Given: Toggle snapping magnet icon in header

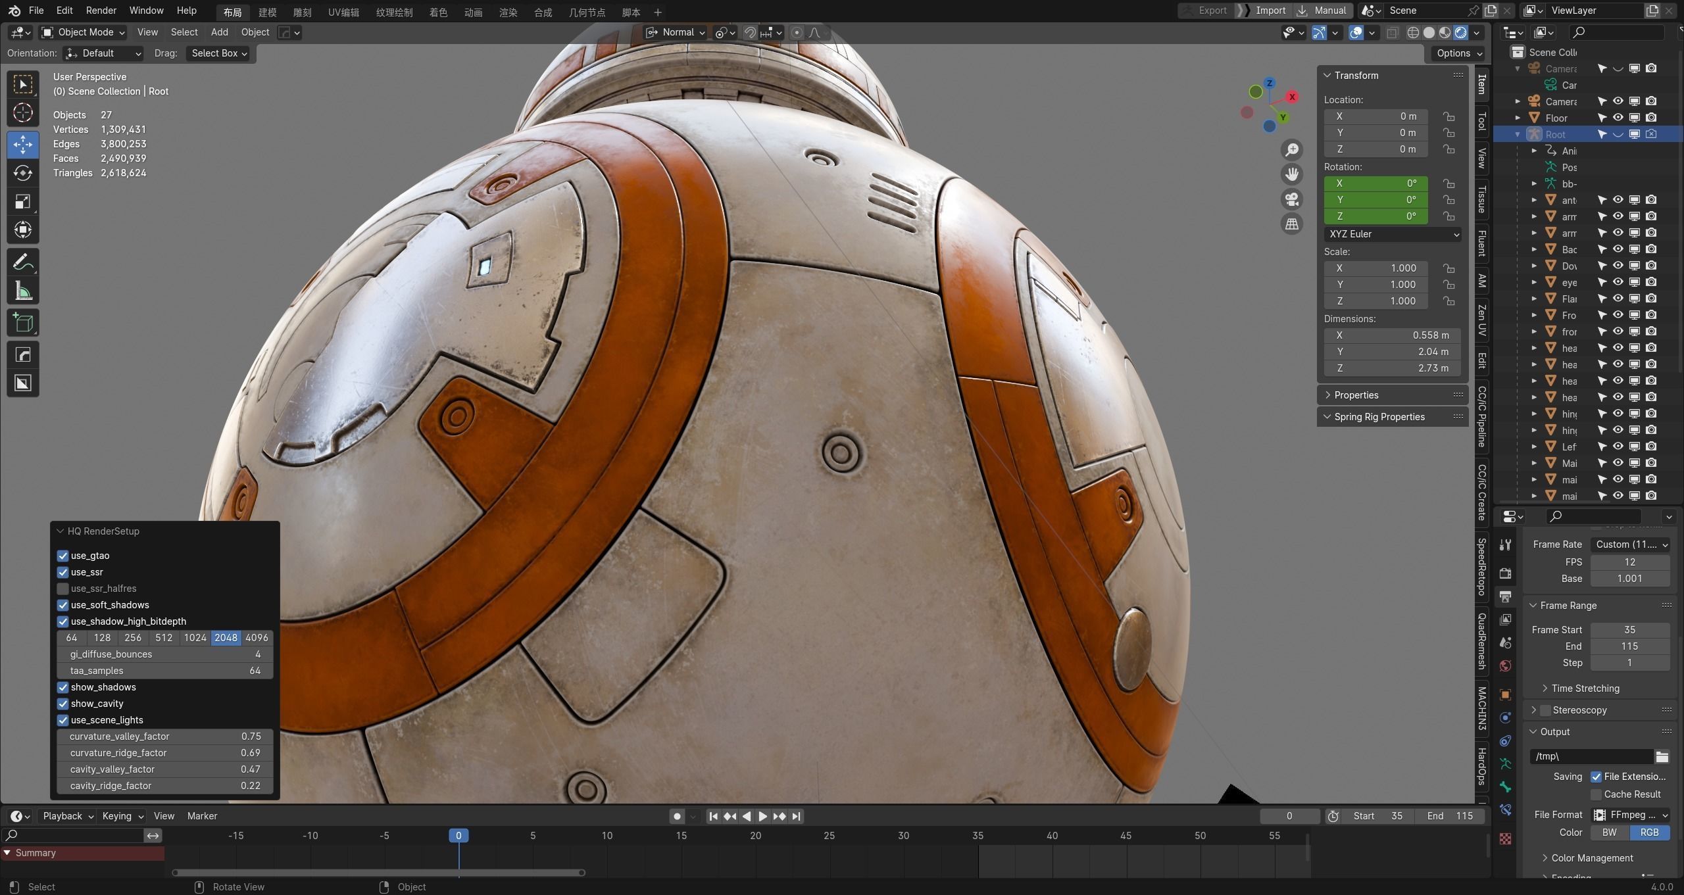Looking at the screenshot, I should click(x=749, y=33).
